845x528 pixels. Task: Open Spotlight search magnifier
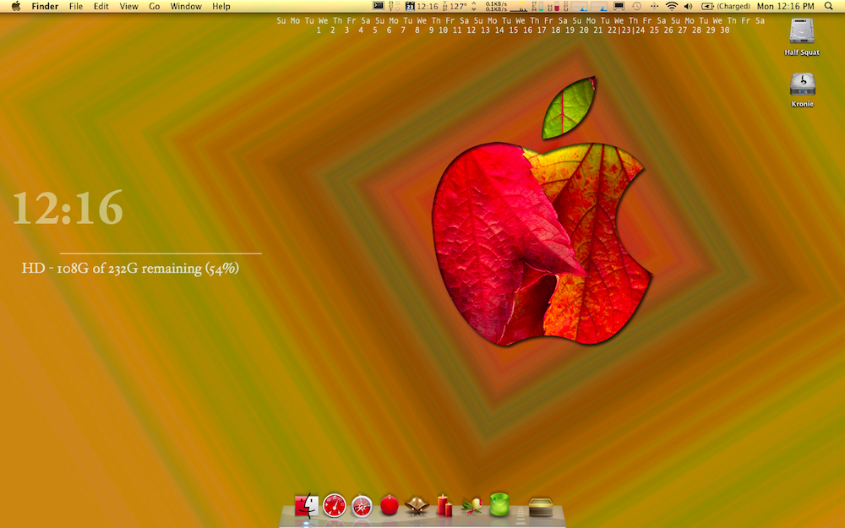coord(829,6)
